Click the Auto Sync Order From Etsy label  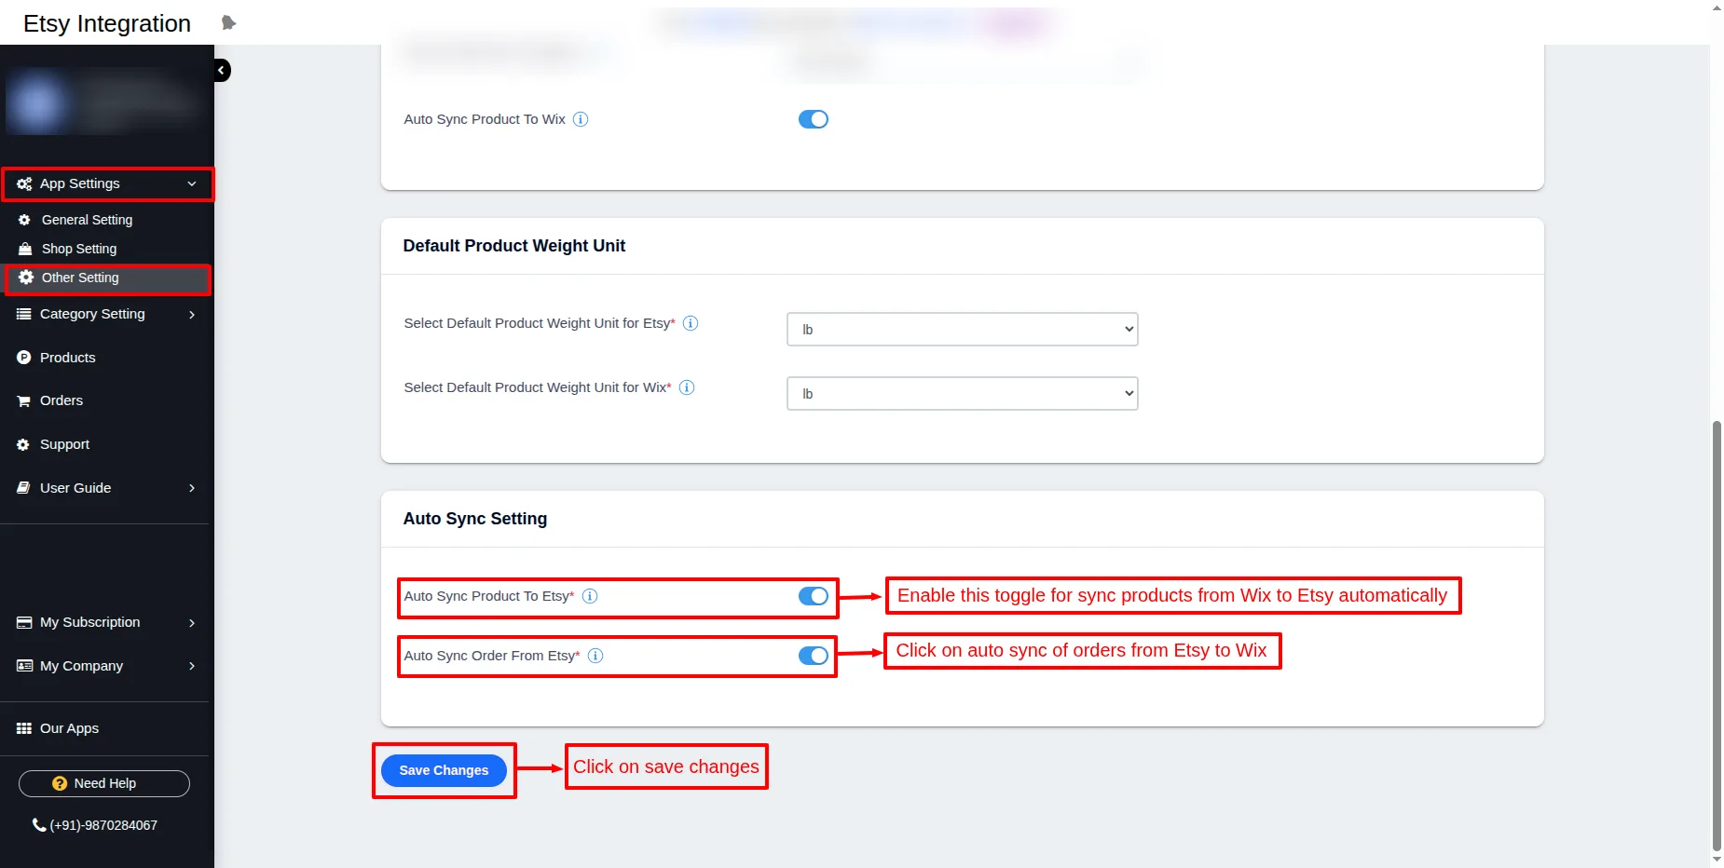pos(492,656)
